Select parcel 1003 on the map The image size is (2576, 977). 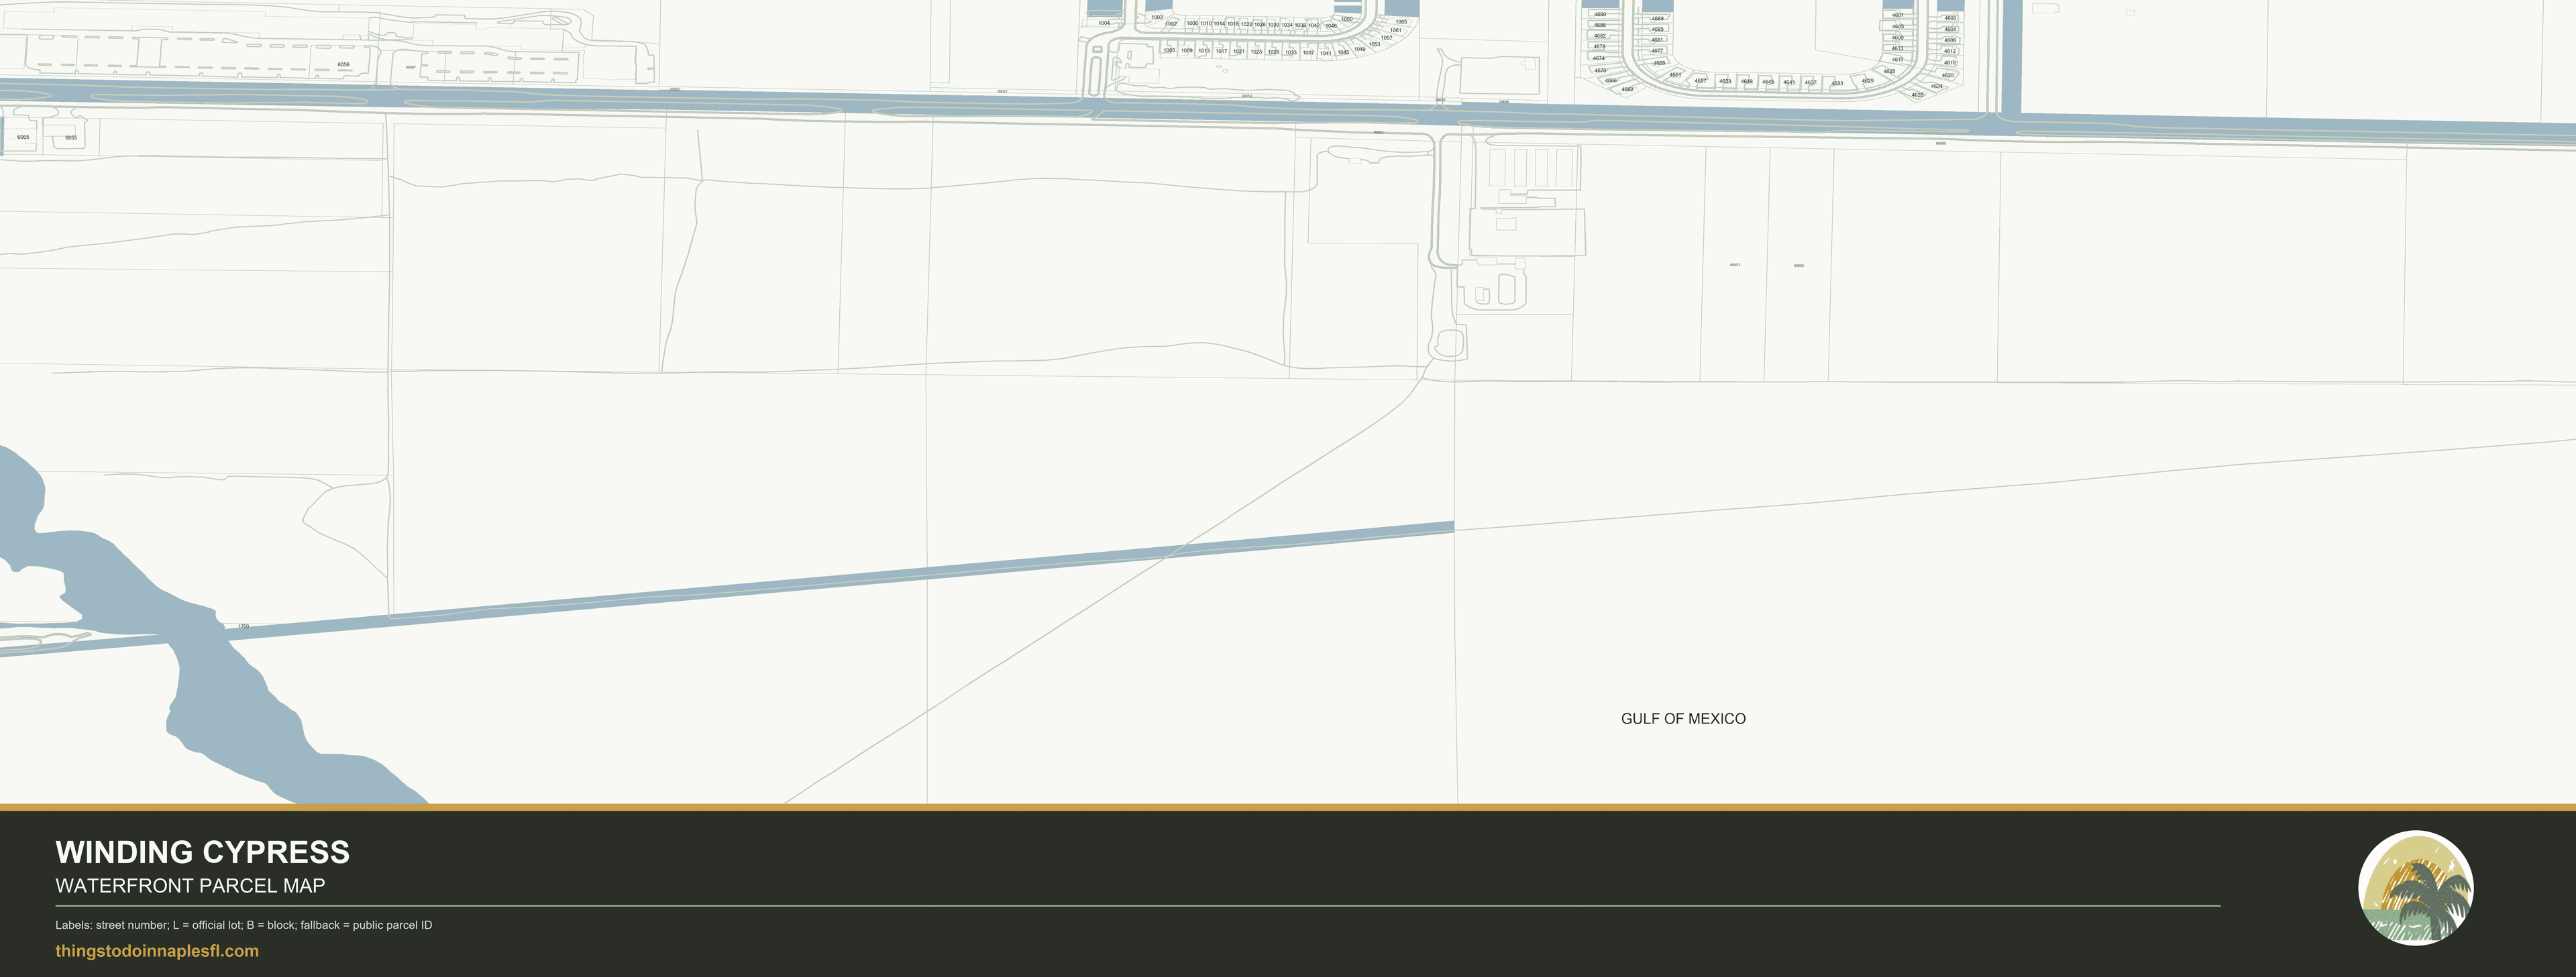tap(1158, 17)
